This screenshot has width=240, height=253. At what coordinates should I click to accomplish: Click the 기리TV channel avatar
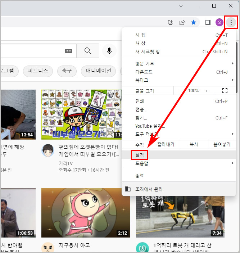coord(48,150)
